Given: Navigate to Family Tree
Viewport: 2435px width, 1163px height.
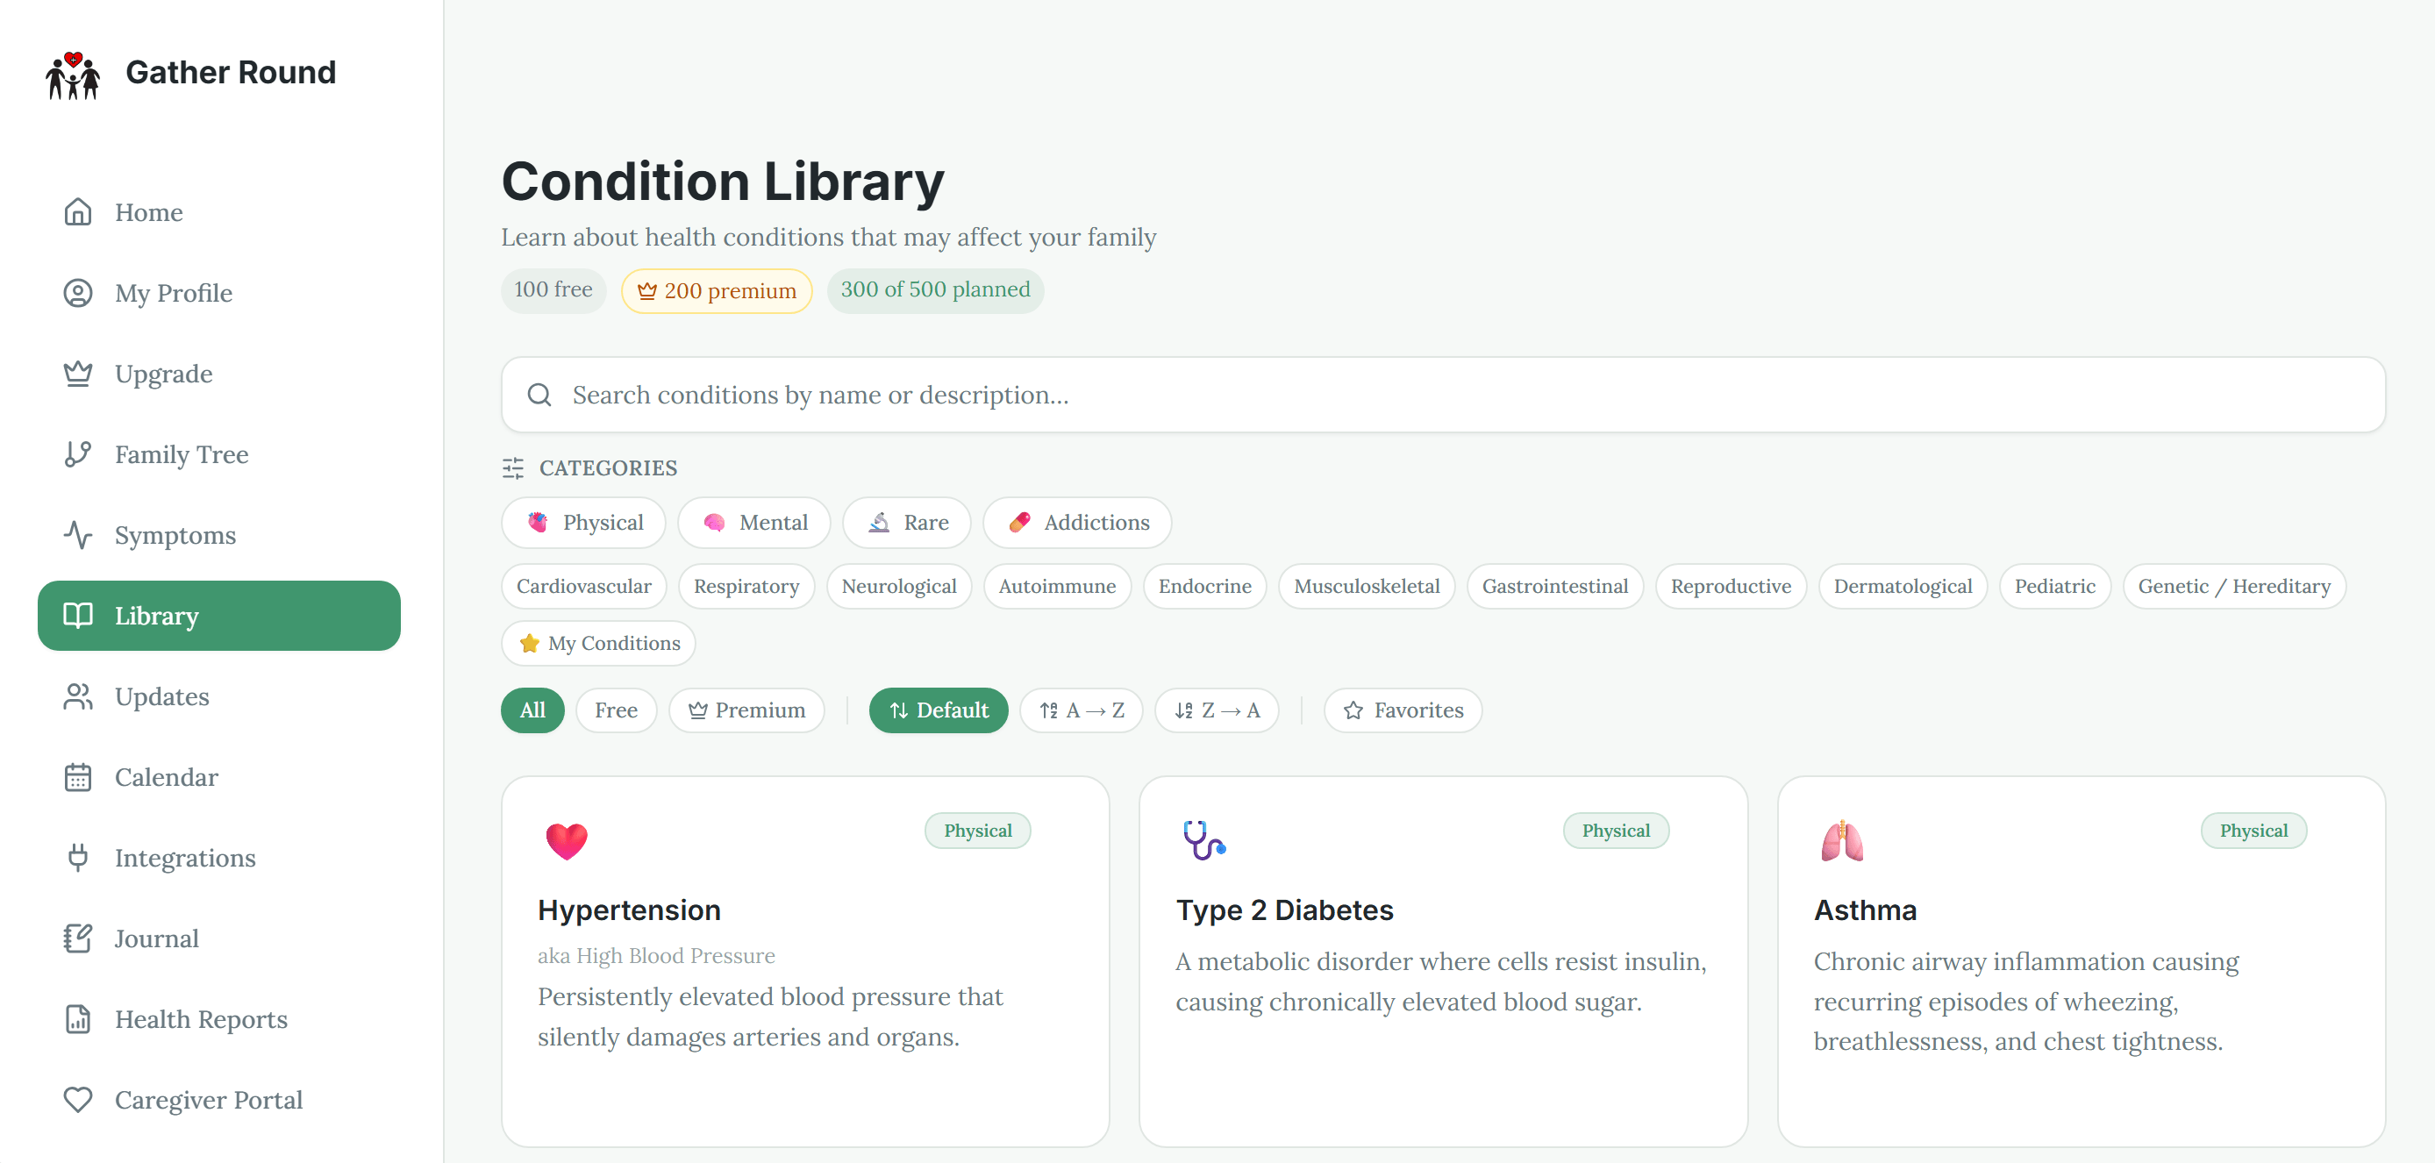Looking at the screenshot, I should [x=218, y=453].
